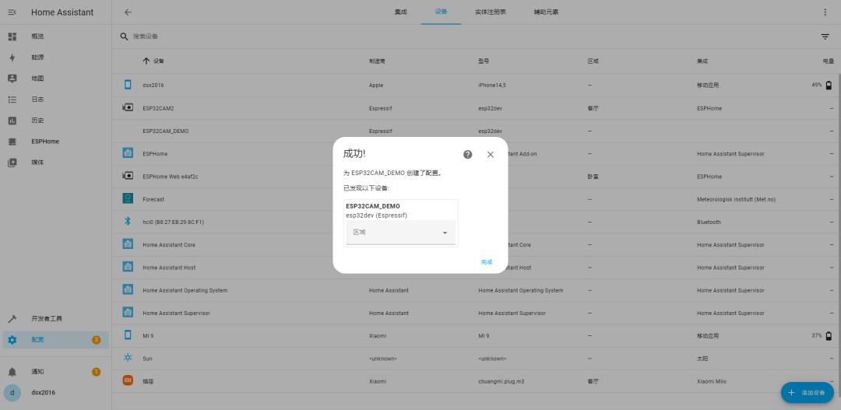Click the ESP32CAM_DEMO table row name
This screenshot has width=841, height=410.
(x=166, y=131)
